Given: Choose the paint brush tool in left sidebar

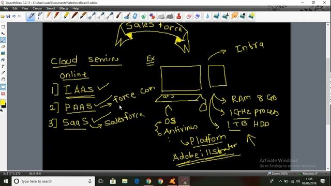Looking at the screenshot, I should click(3, 40).
